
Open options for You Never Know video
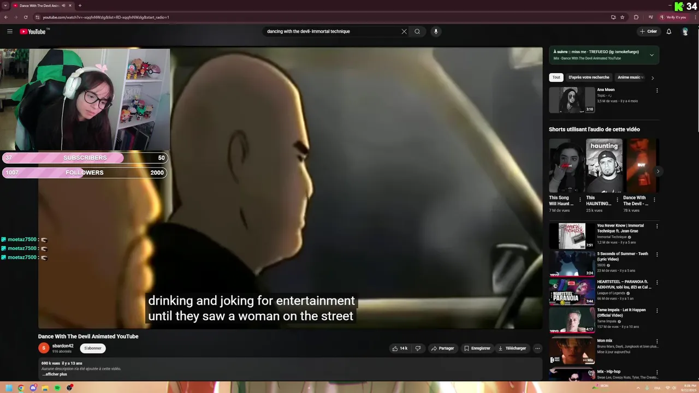click(657, 226)
